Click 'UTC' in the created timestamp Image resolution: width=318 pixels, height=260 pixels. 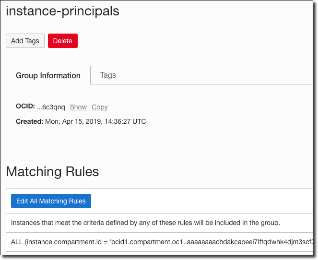click(139, 121)
